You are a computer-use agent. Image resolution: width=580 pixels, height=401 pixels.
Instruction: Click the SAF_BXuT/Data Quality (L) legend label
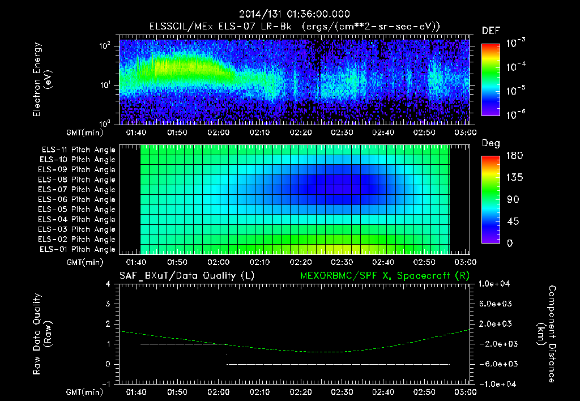tap(187, 276)
